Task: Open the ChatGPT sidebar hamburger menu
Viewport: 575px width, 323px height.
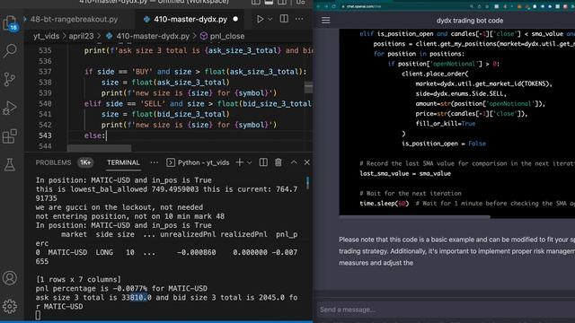Action: tap(325, 21)
